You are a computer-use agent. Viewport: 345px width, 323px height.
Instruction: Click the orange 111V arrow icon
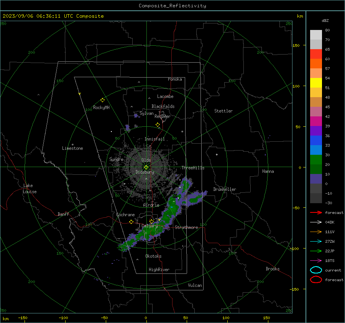tap(316, 232)
